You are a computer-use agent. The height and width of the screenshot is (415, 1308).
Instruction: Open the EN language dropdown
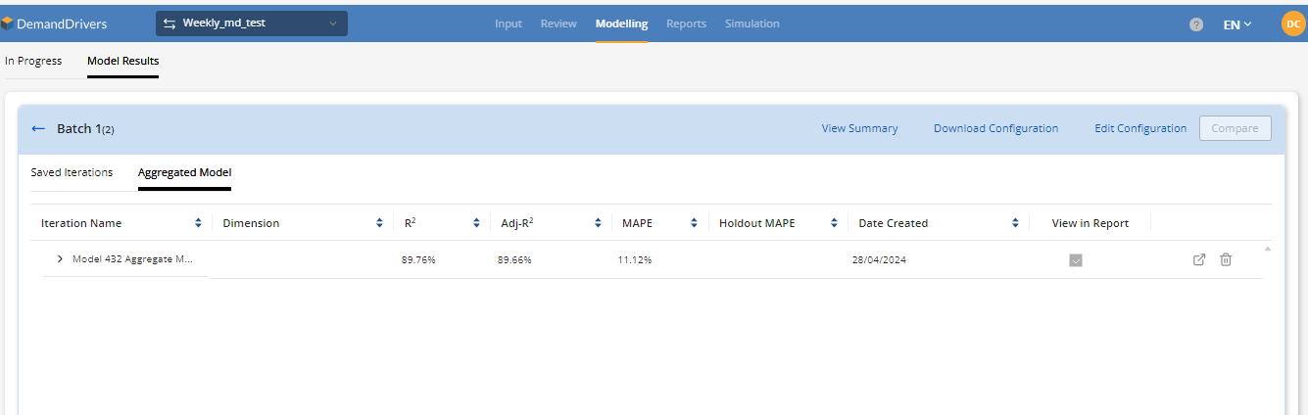coord(1237,24)
